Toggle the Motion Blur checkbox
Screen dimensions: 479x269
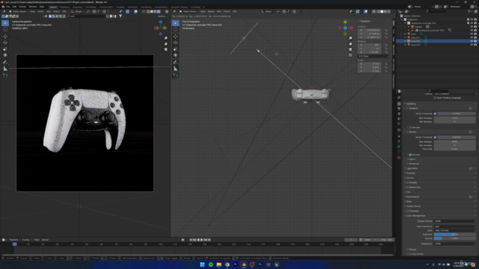click(x=408, y=188)
